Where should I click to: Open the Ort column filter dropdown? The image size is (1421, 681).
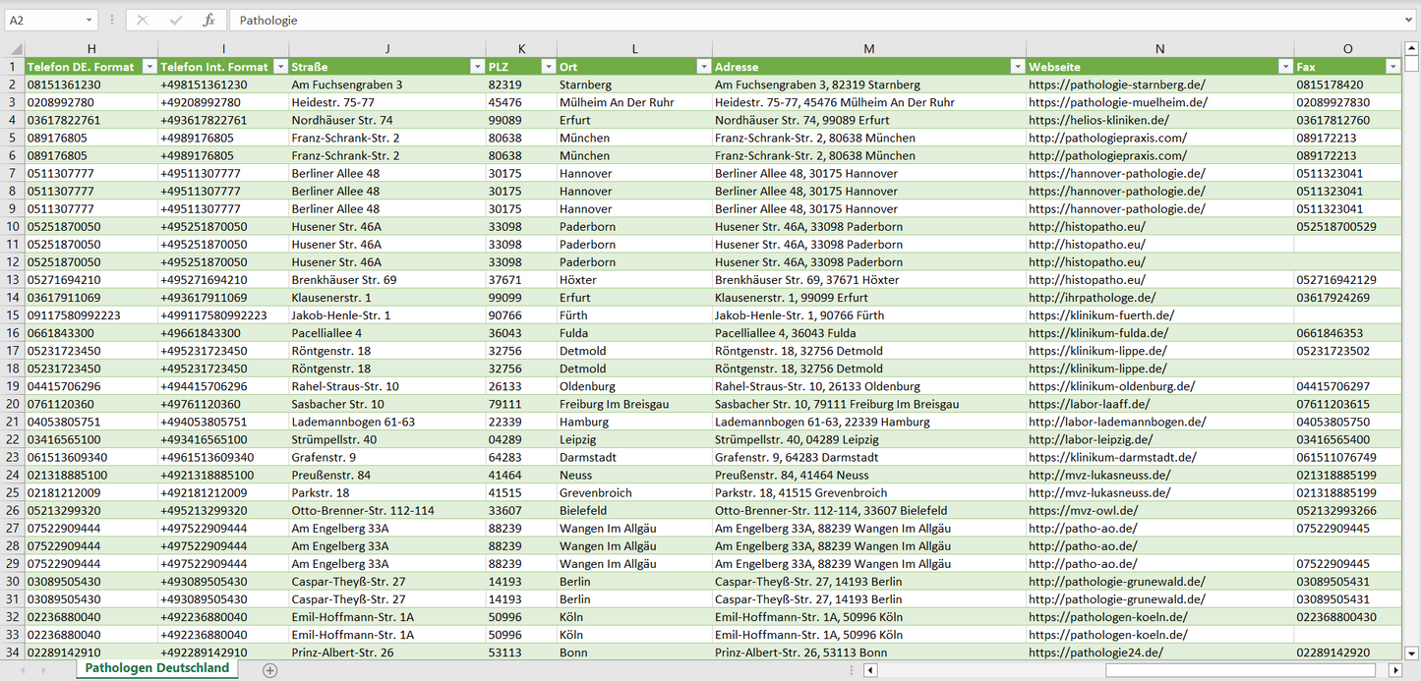coord(703,67)
